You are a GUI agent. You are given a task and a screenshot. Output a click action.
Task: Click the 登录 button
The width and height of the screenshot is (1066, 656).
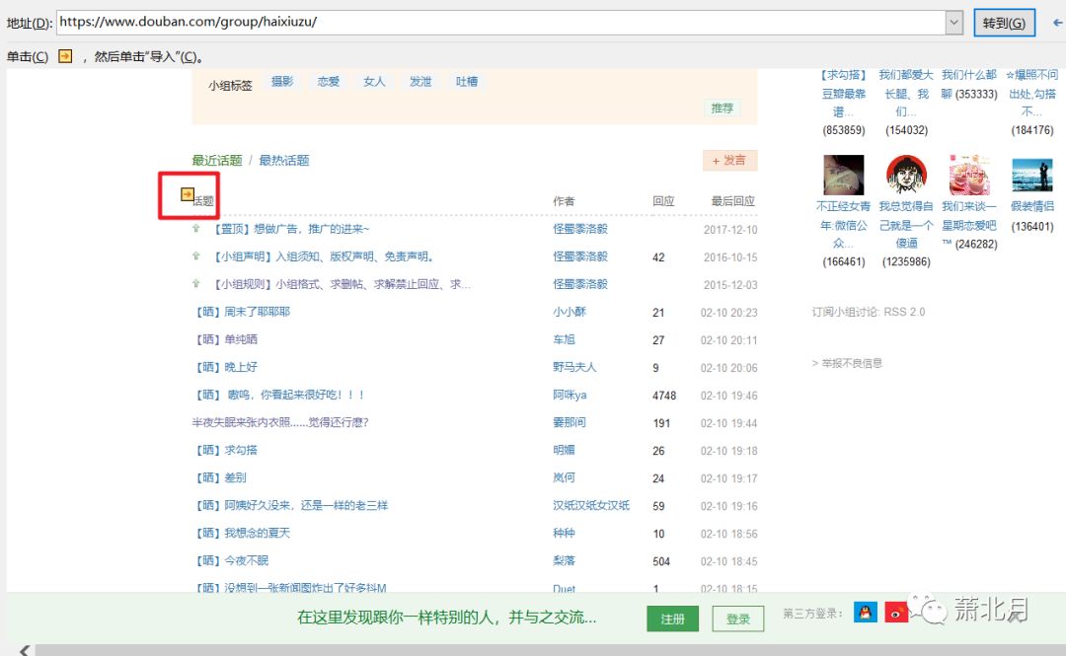point(738,619)
